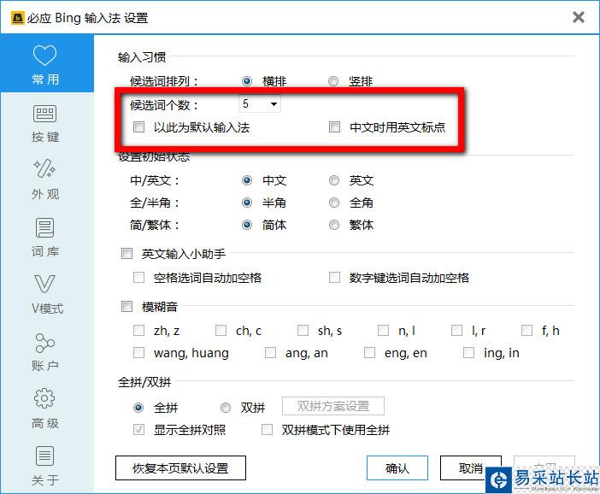Image resolution: width=600 pixels, height=494 pixels.
Task: Check the eng, en fuzzy option
Action: (369, 352)
